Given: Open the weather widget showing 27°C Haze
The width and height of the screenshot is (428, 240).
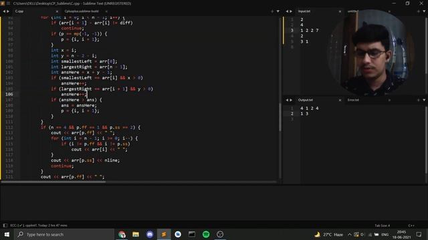Looking at the screenshot, I should (329, 234).
